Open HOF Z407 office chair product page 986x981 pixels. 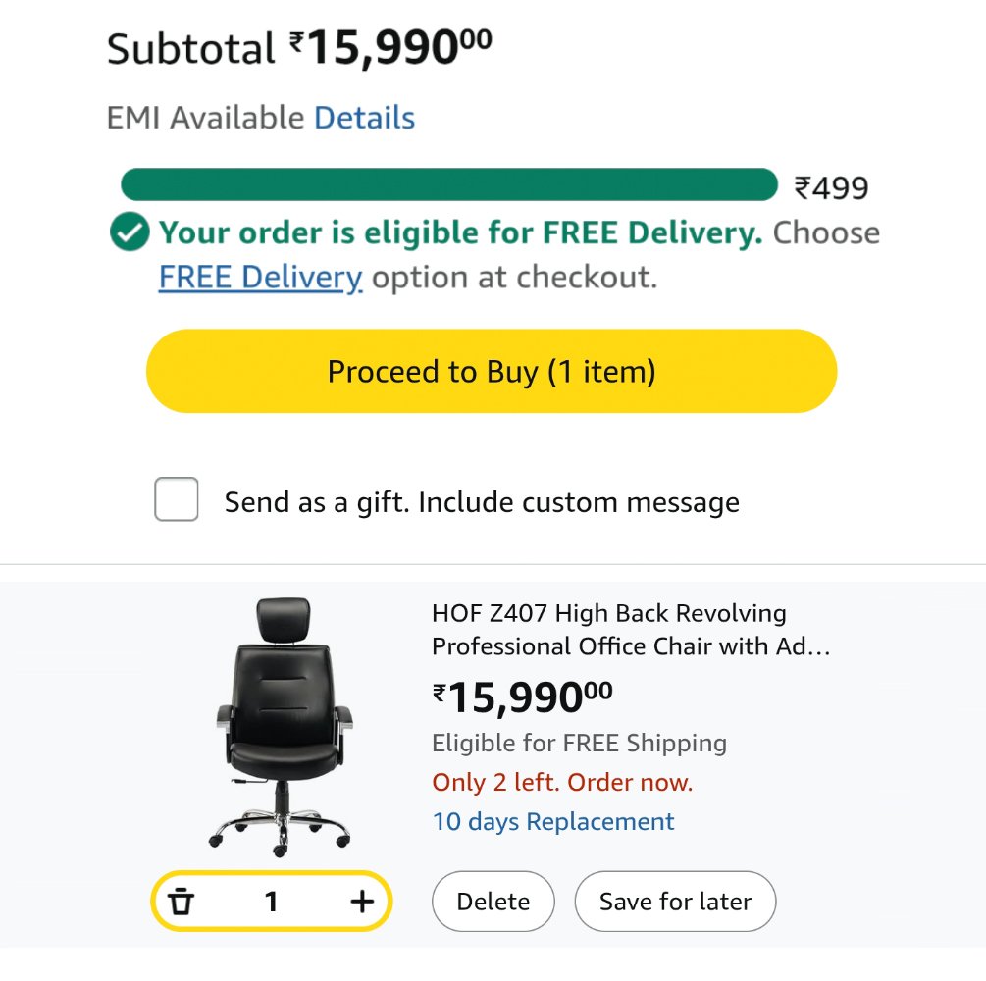[607, 629]
